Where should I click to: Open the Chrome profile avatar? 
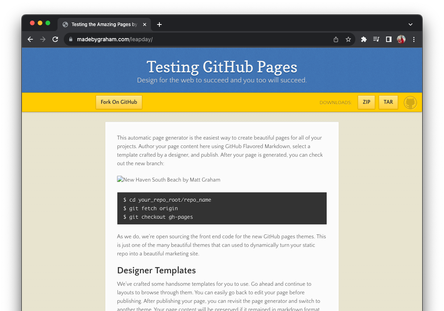401,39
